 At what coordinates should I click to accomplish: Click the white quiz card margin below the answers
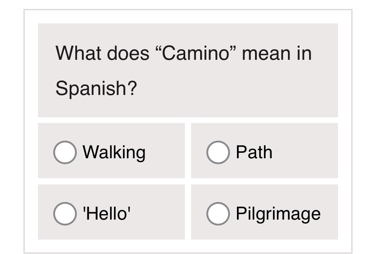(188, 246)
